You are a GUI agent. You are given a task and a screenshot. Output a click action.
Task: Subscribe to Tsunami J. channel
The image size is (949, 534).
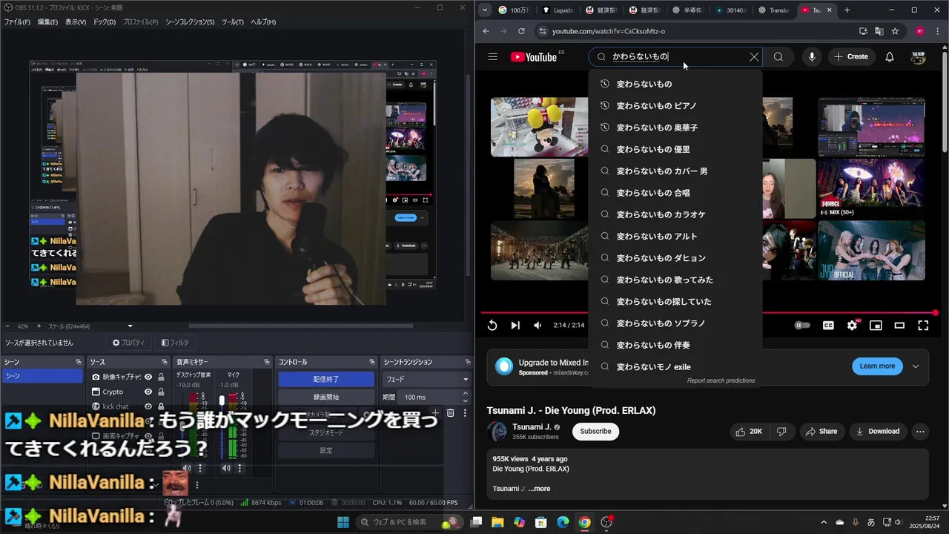(x=595, y=431)
